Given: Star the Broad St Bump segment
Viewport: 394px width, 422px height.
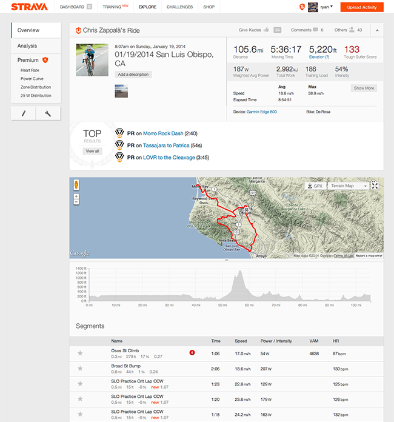Looking at the screenshot, I should 79,368.
